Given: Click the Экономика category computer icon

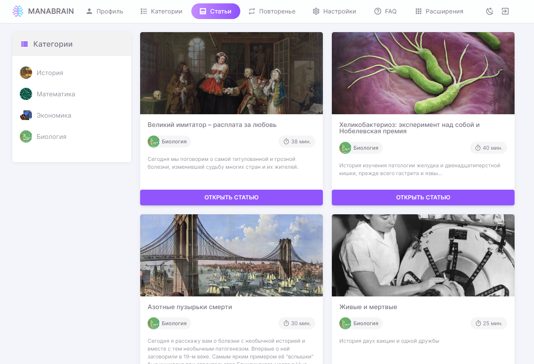Looking at the screenshot, I should click(x=26, y=115).
